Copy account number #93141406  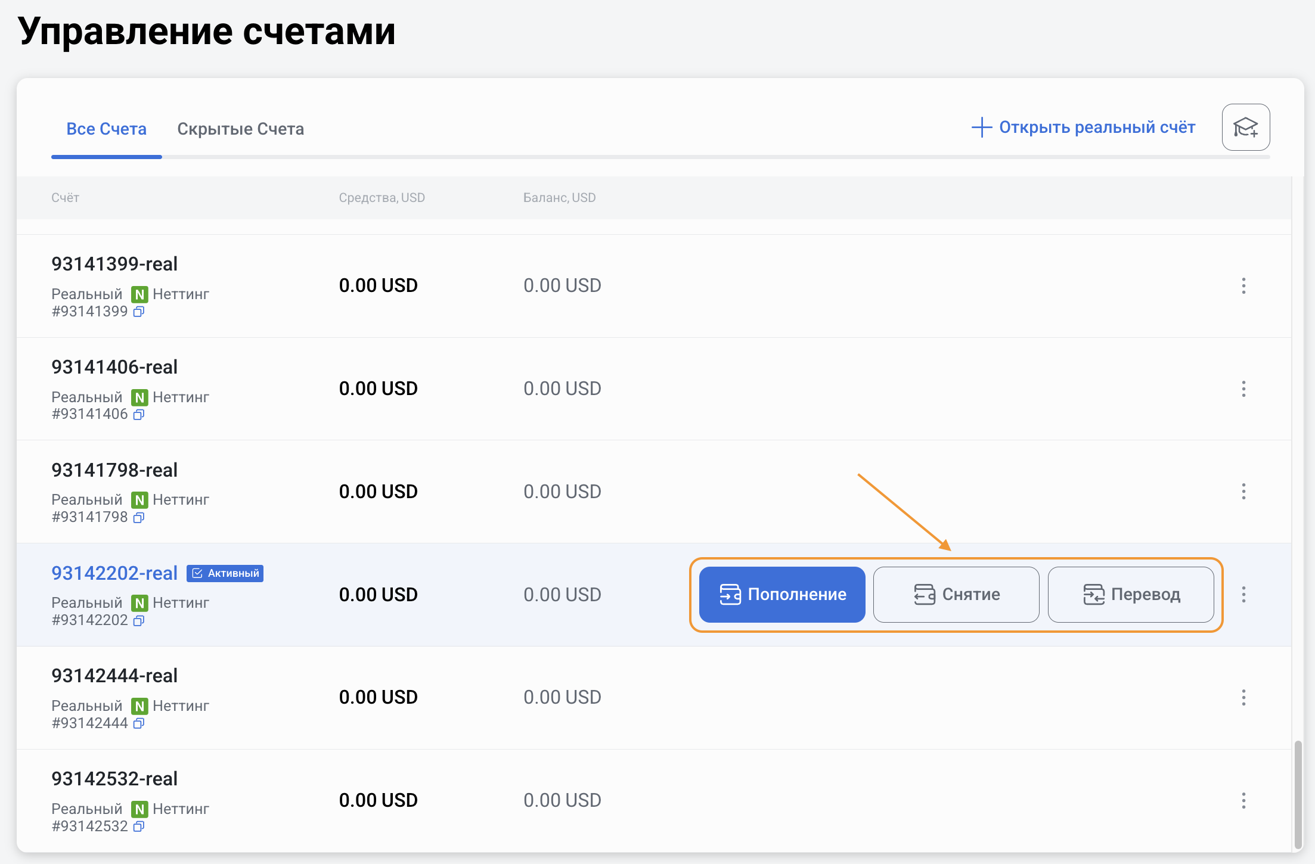coord(139,414)
